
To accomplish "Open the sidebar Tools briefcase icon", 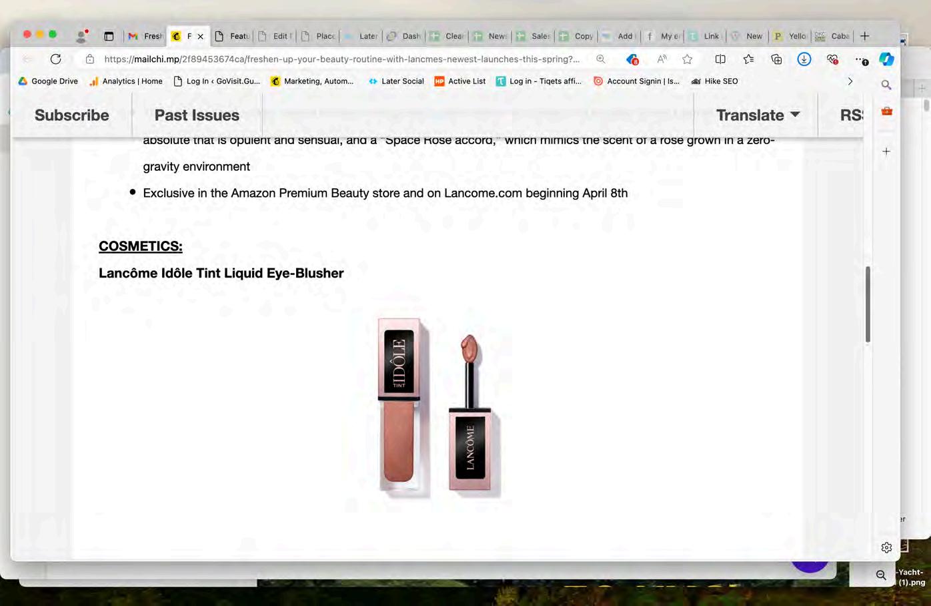I will click(x=886, y=111).
